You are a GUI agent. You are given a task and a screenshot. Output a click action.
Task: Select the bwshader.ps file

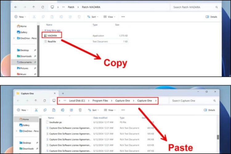point(100,122)
